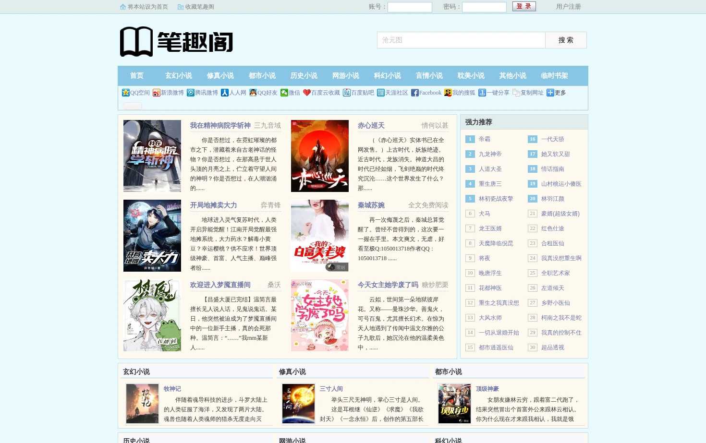Open the 首页 nav tab
Viewport: 706px width, 443px height.
click(137, 76)
